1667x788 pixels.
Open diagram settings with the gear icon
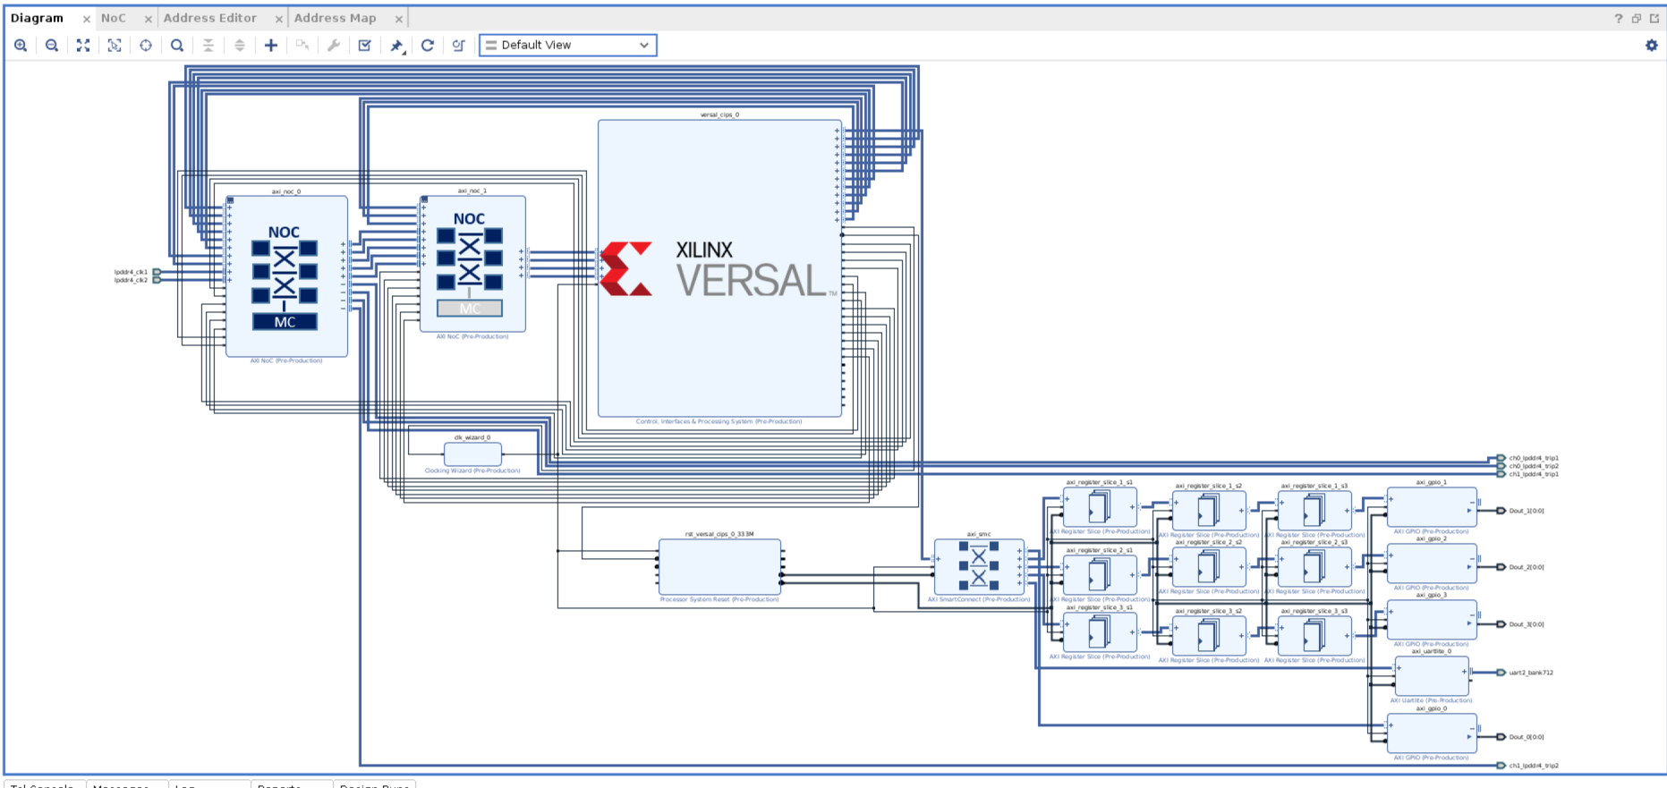(1652, 46)
